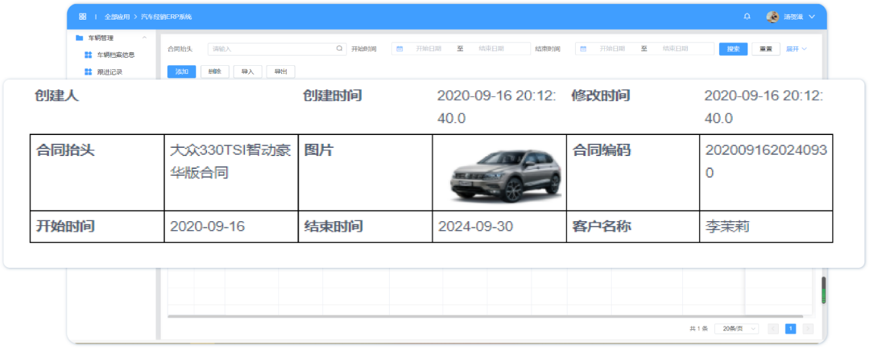
Task: Click the 合同编码 label cell
Action: coord(633,172)
